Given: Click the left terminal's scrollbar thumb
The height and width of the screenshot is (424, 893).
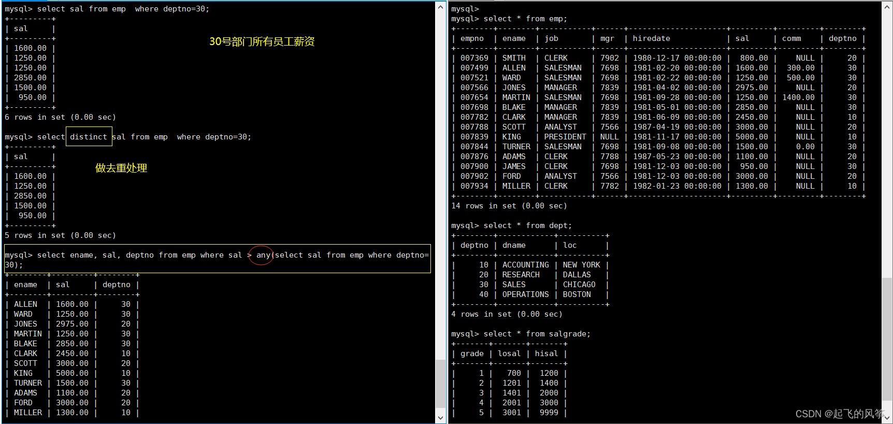Looking at the screenshot, I should click(x=440, y=384).
